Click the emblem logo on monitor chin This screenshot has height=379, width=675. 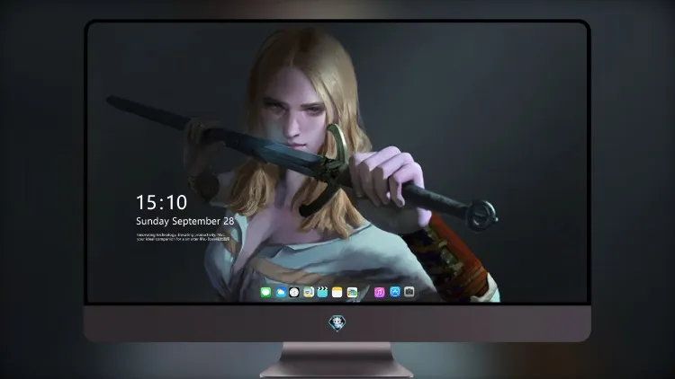pos(337,322)
